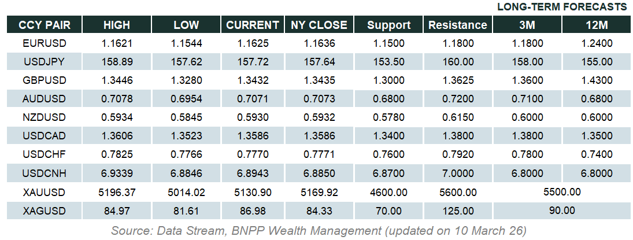Click the LONG-TERM FORECASTS heading
This screenshot has height=240, width=633.
pyautogui.click(x=561, y=7)
